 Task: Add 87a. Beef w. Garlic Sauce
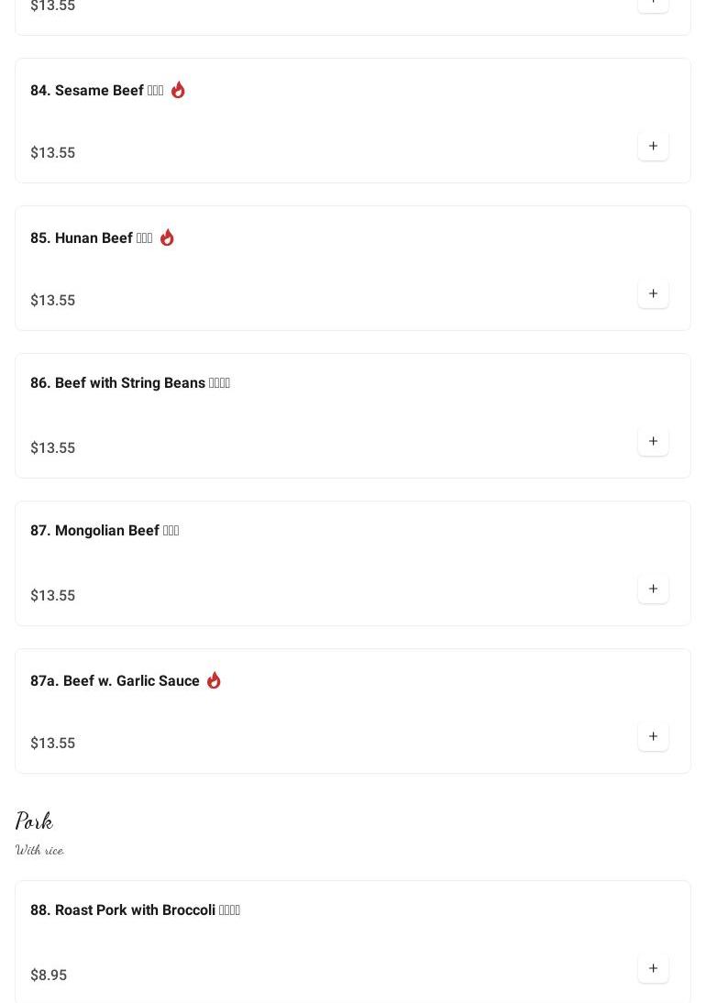[x=653, y=736]
